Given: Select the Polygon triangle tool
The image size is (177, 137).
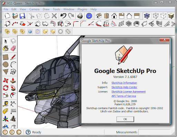Looking at the screenshot, I should (x=6, y=72).
